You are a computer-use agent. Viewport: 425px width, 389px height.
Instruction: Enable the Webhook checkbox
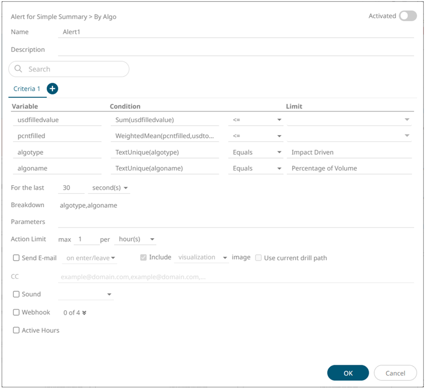16,312
